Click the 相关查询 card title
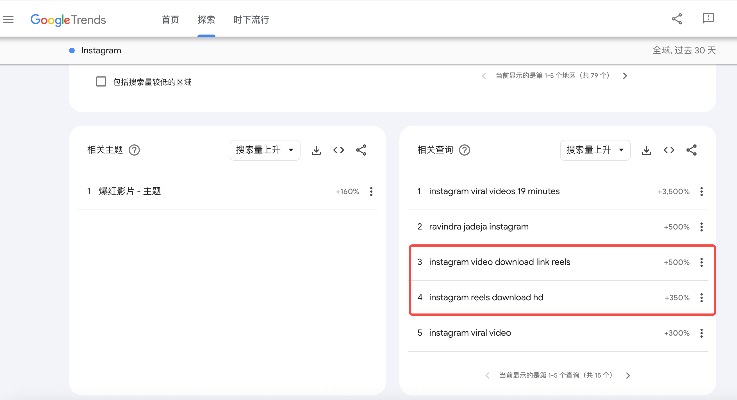 click(435, 150)
